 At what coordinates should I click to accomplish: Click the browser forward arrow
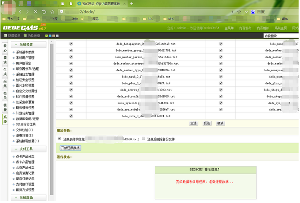(28, 11)
